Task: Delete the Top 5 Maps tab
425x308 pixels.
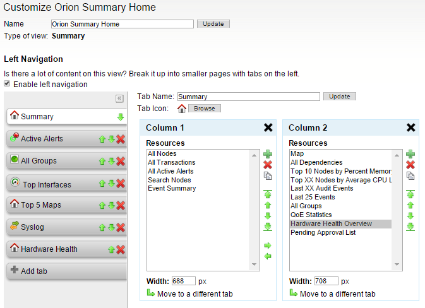Action: 121,206
